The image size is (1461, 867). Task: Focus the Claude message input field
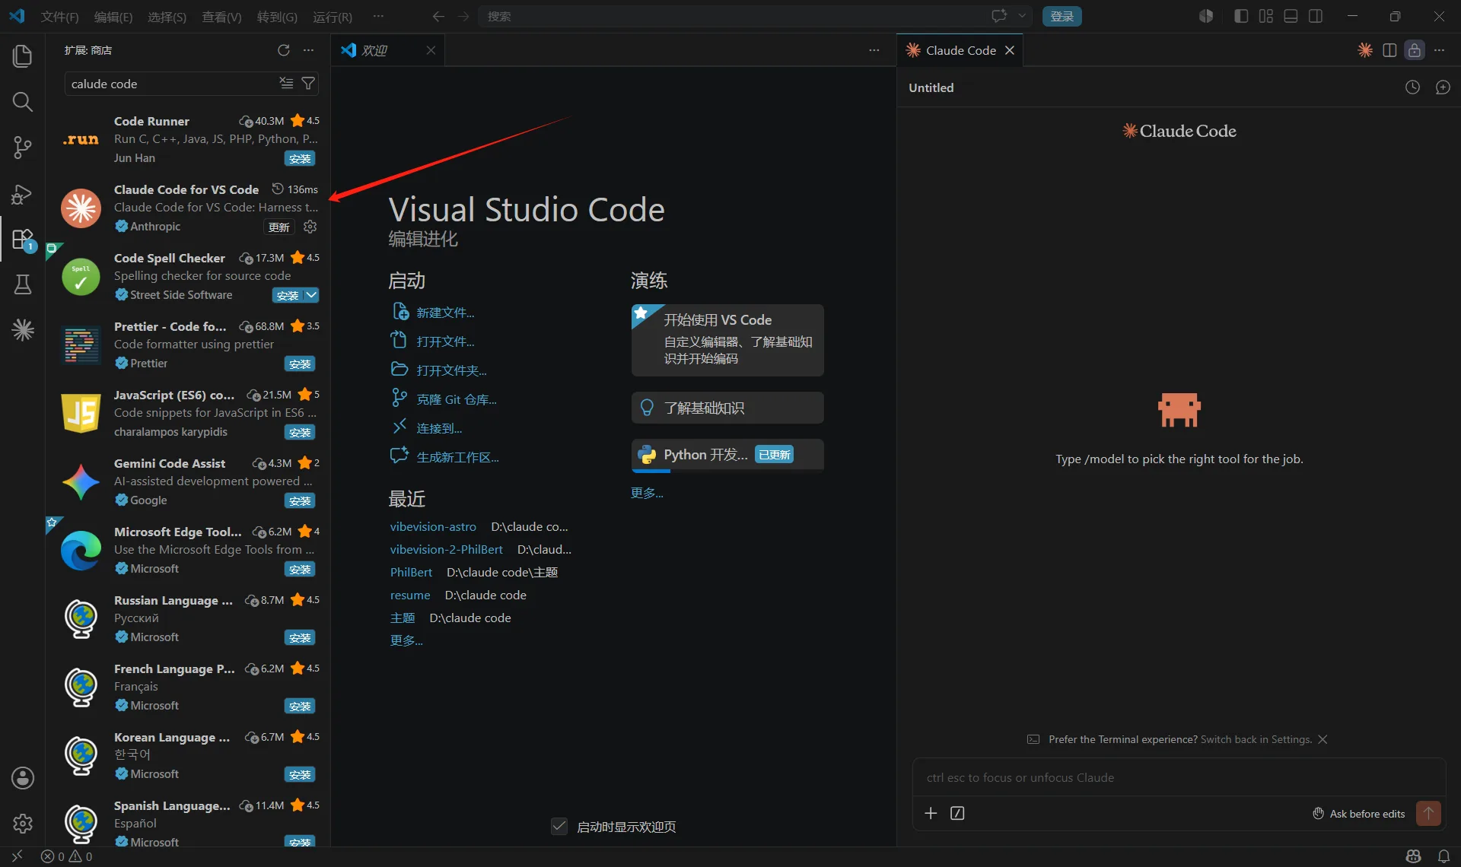(1179, 777)
